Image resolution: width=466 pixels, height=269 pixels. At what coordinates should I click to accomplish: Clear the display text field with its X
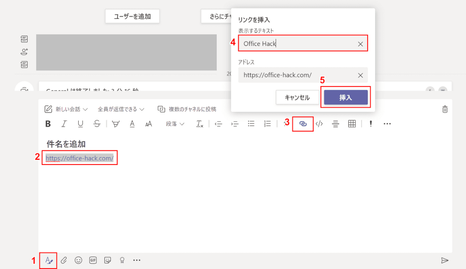pos(360,44)
